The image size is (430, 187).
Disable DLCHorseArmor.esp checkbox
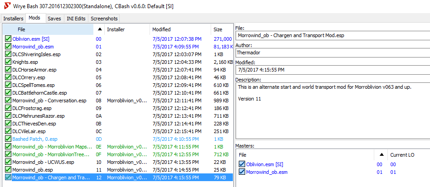click(8, 70)
